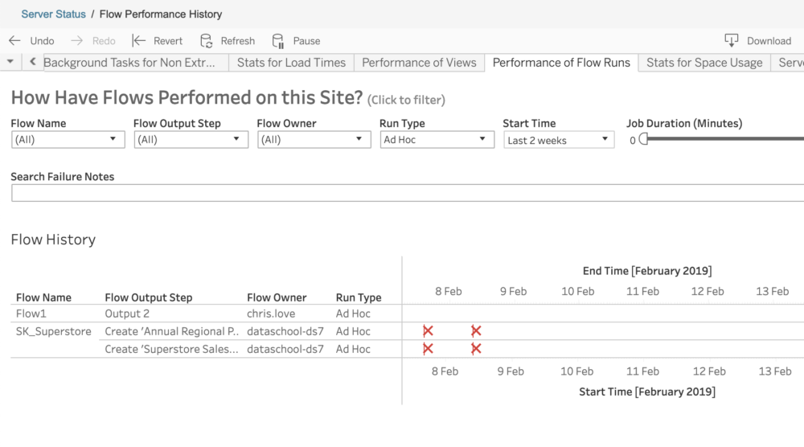Image resolution: width=804 pixels, height=447 pixels.
Task: Click the tab list dropdown arrow icon
Action: click(x=10, y=62)
